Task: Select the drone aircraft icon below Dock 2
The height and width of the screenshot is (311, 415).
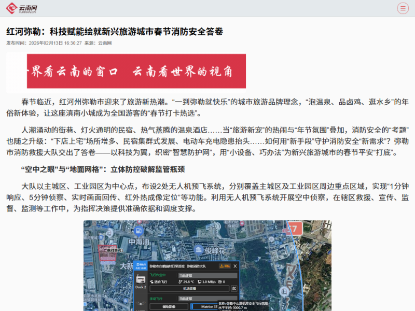Action: [140, 303]
